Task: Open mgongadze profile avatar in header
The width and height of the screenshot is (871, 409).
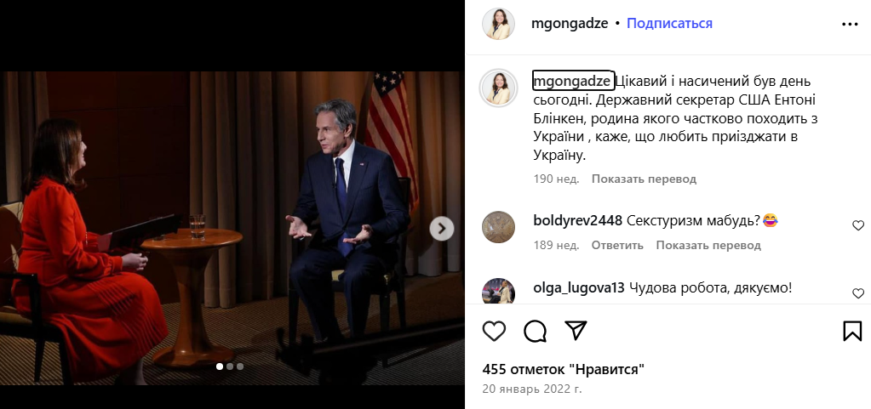Action: tap(498, 24)
